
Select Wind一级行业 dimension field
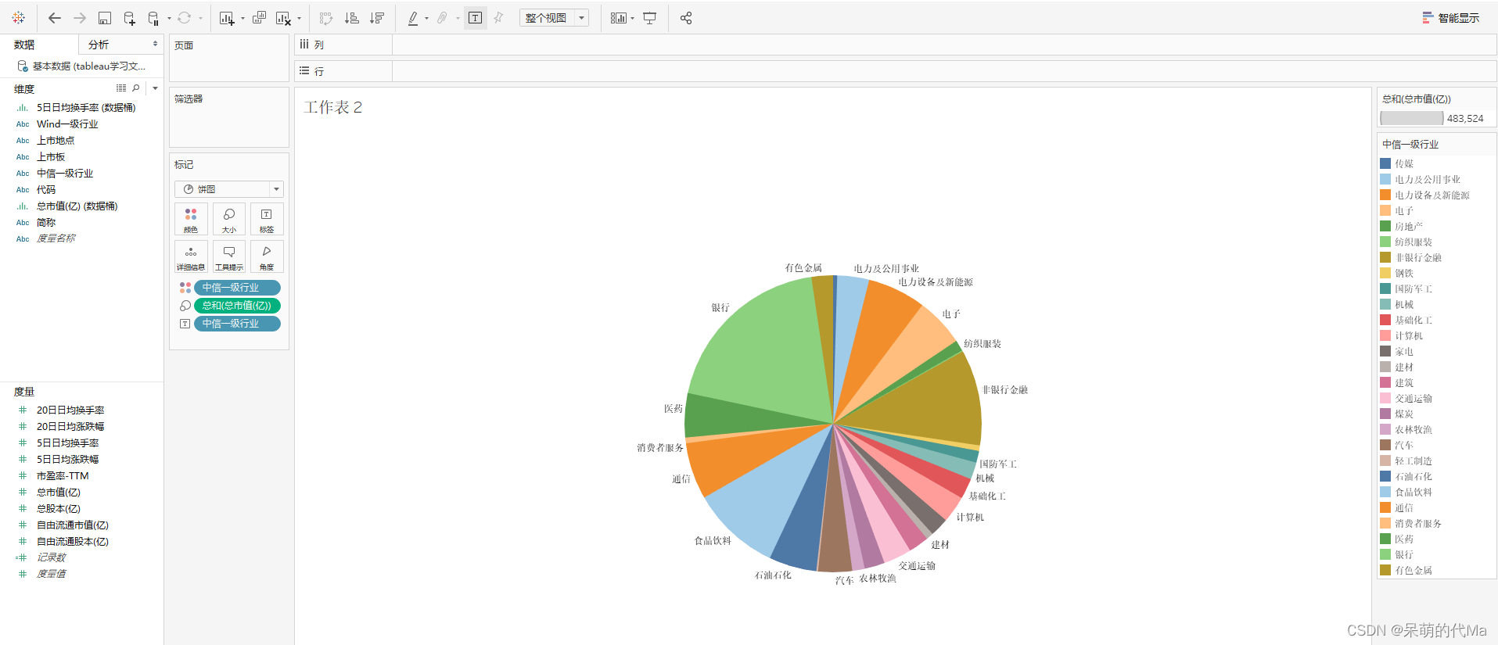tap(67, 124)
